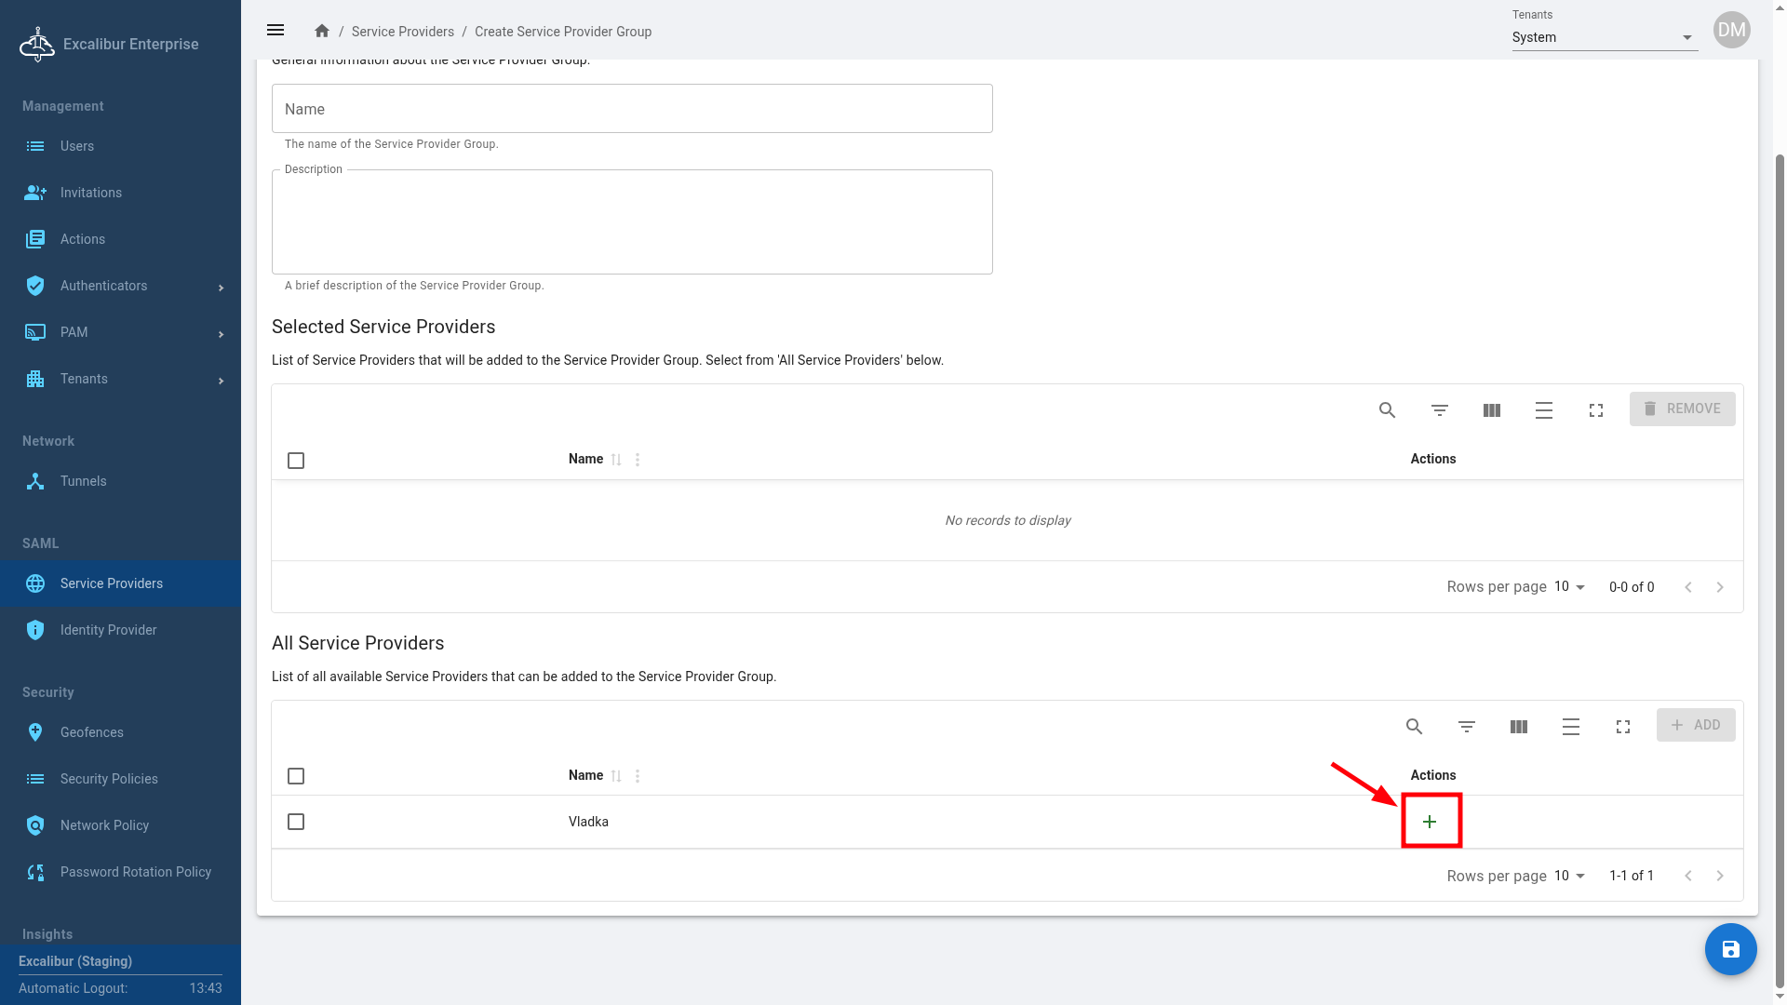1787x1005 pixels.
Task: Toggle select-all checkbox in All Service Providers
Action: point(296,776)
